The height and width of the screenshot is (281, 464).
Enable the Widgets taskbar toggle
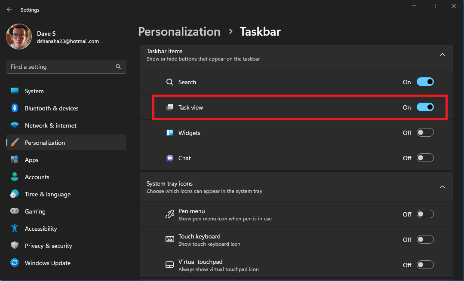click(x=425, y=132)
